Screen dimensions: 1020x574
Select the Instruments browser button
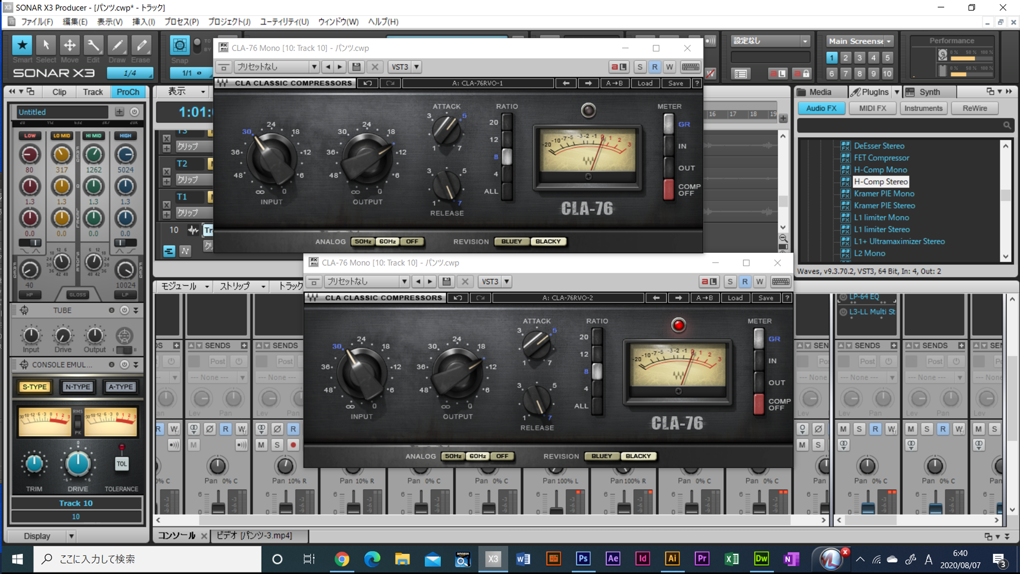pyautogui.click(x=923, y=108)
